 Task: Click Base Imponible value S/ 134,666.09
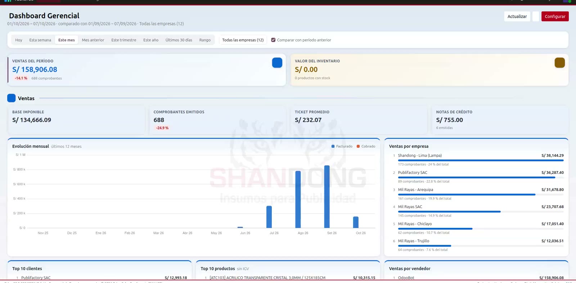click(32, 120)
